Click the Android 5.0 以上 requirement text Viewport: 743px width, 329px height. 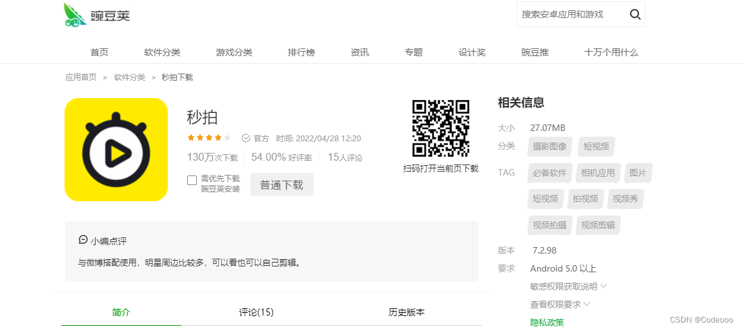click(x=563, y=268)
